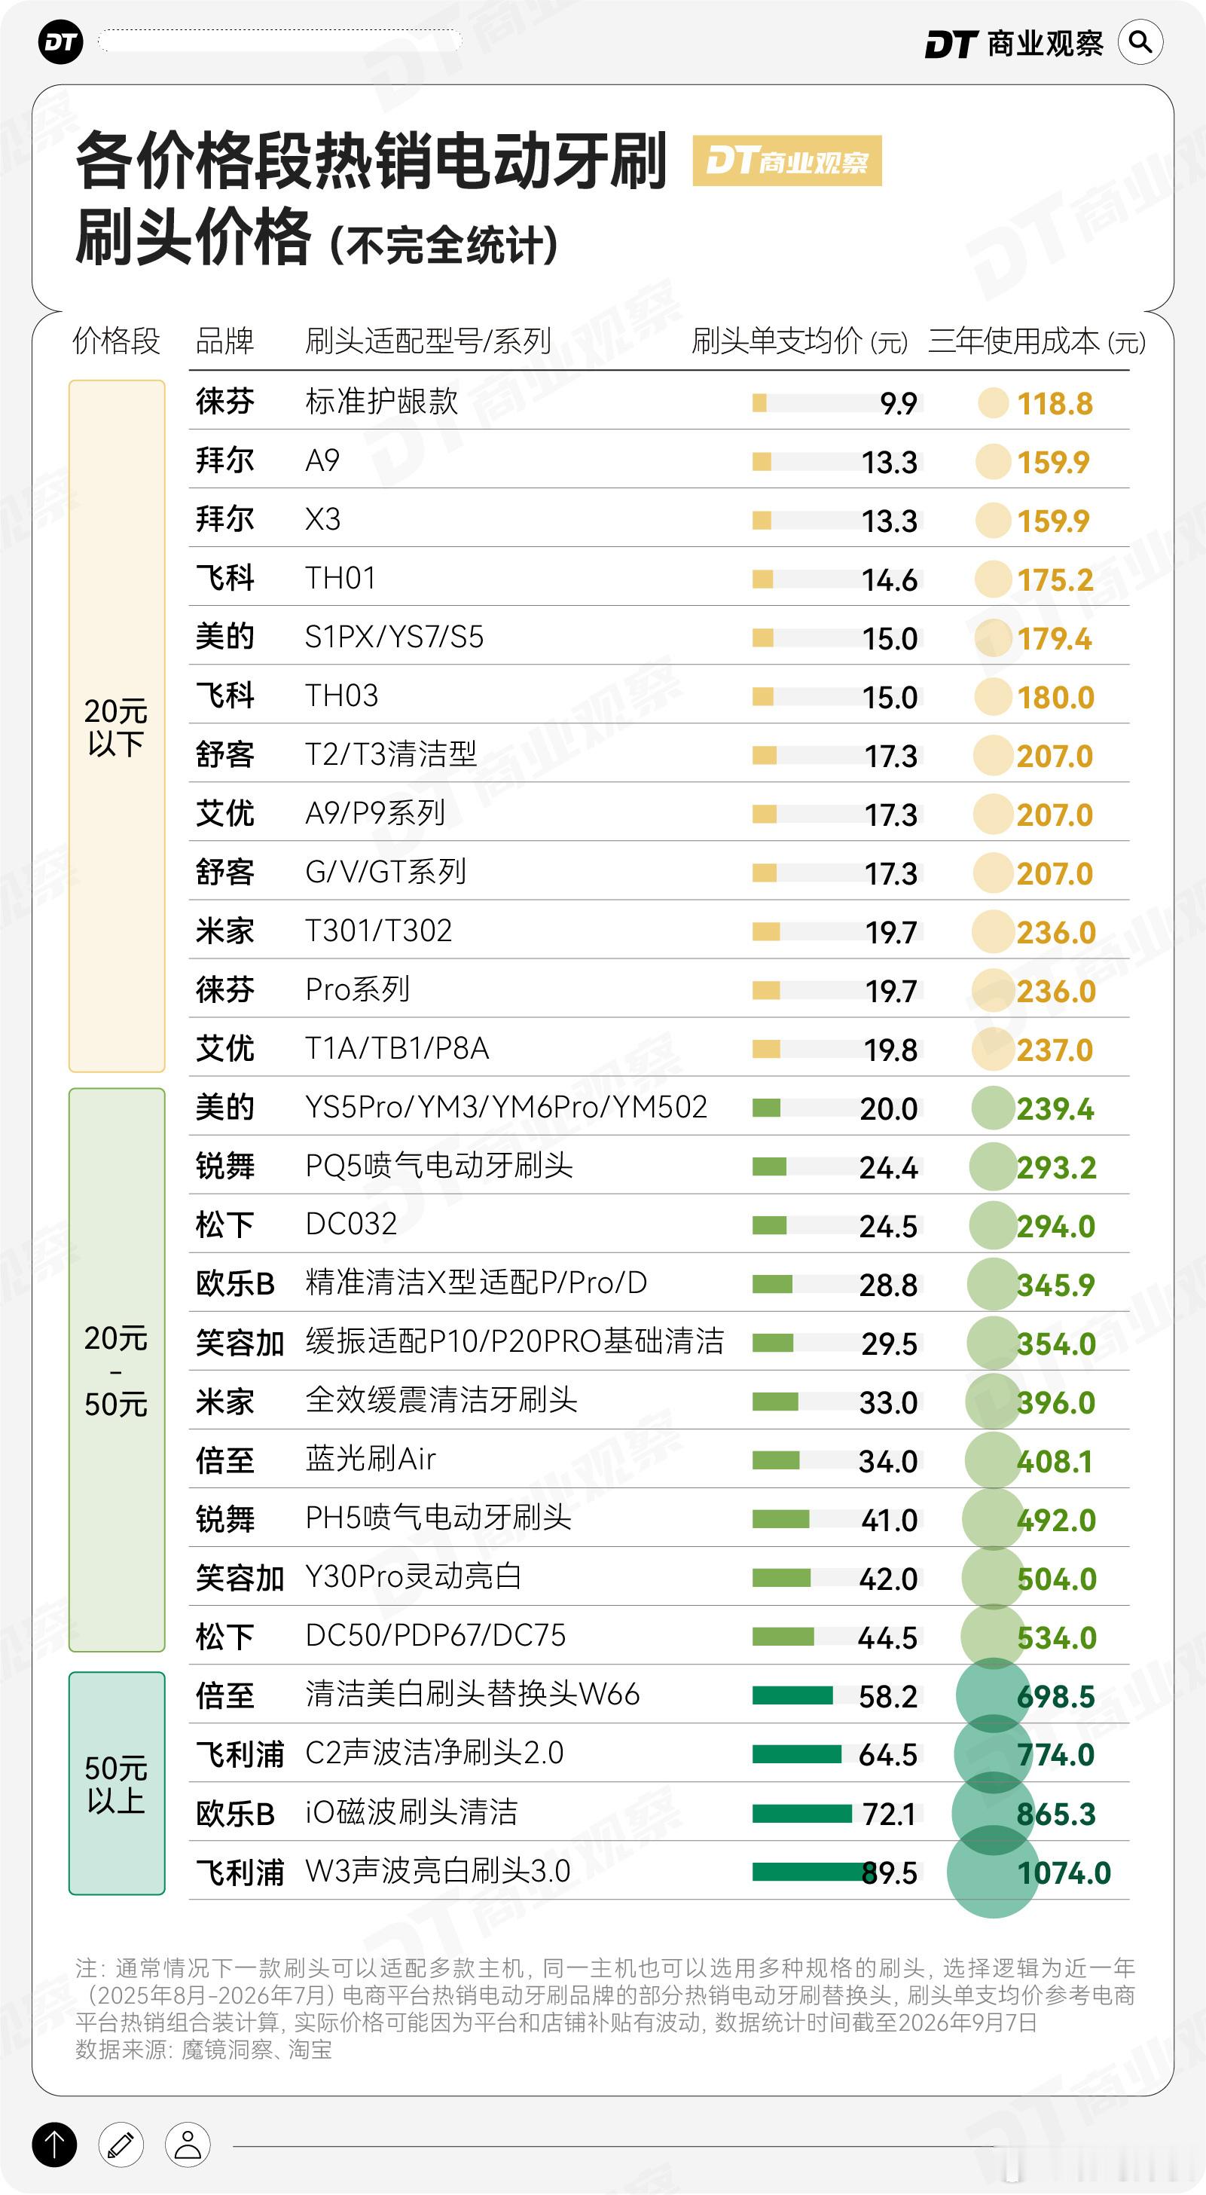Click the 三年使用成本 column header
The width and height of the screenshot is (1206, 2195).
click(1037, 341)
